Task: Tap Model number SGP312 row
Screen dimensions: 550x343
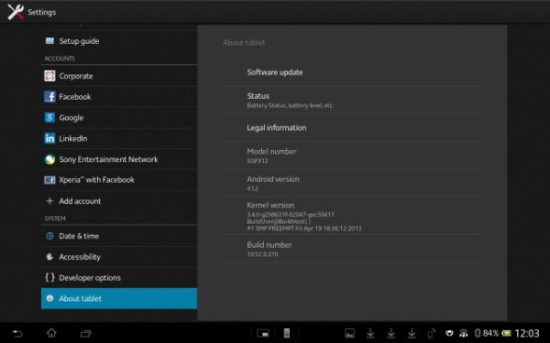Action: coord(352,155)
